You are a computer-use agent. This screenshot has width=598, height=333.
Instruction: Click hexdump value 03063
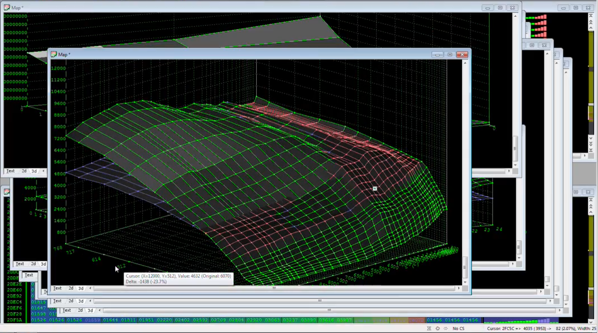[x=272, y=320]
